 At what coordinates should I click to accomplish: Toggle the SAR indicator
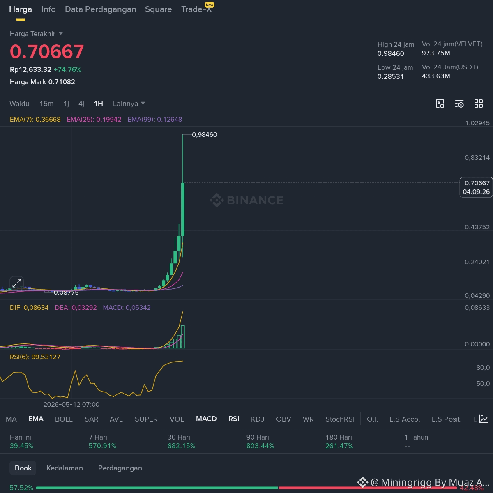pos(92,419)
